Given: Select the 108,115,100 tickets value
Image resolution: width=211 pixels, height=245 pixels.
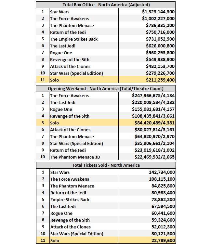Looking at the screenshot, I should point(162,179).
